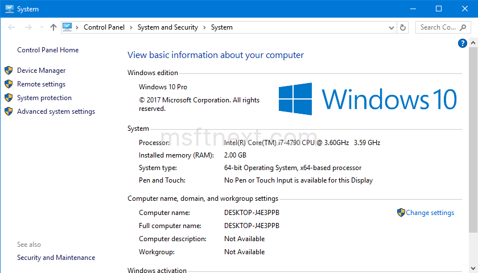The height and width of the screenshot is (273, 478).
Task: Click the shield icon beside Remote settings
Action: tap(9, 84)
